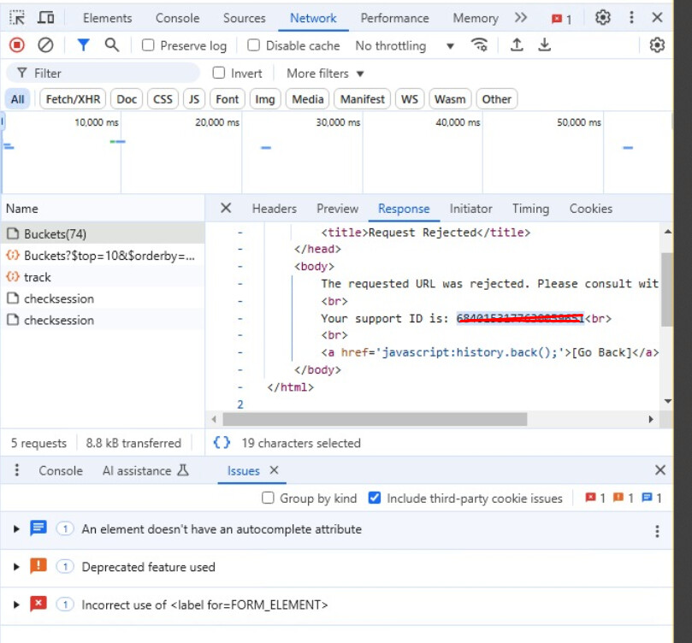Select the All request type filter
This screenshot has height=643, width=692.
pyautogui.click(x=18, y=99)
